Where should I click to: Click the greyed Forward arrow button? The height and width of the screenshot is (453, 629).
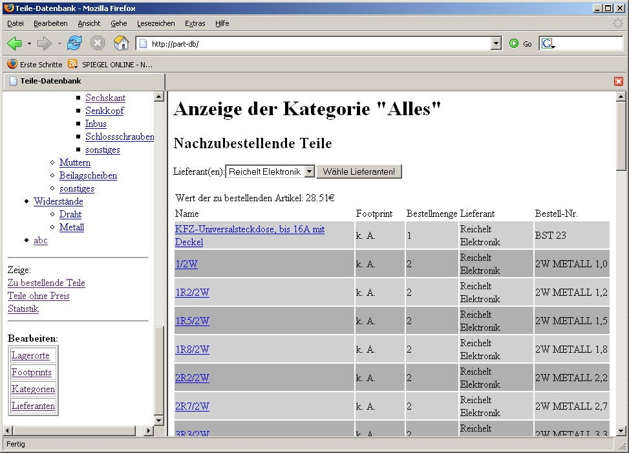[44, 43]
